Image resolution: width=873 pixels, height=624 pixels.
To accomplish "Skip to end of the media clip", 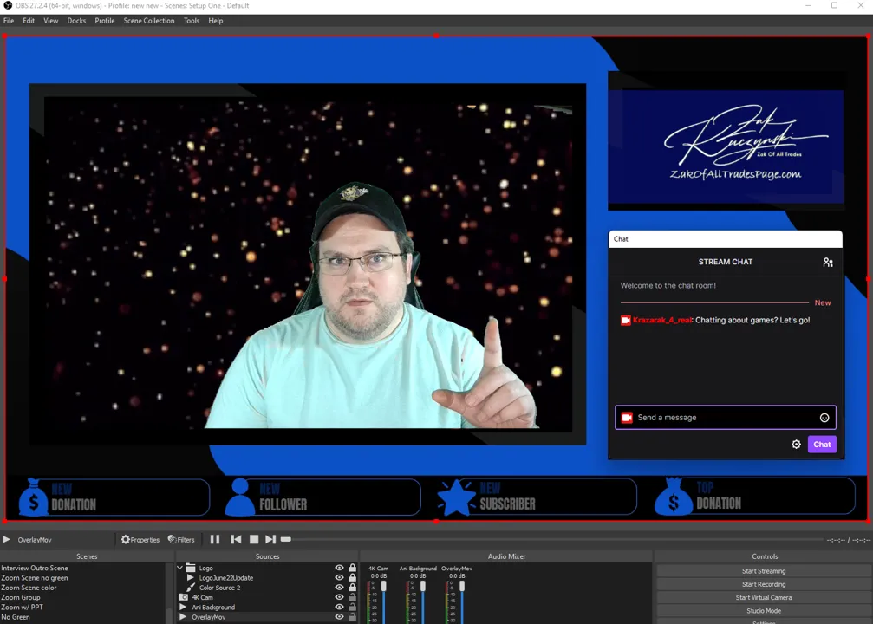I will point(270,539).
